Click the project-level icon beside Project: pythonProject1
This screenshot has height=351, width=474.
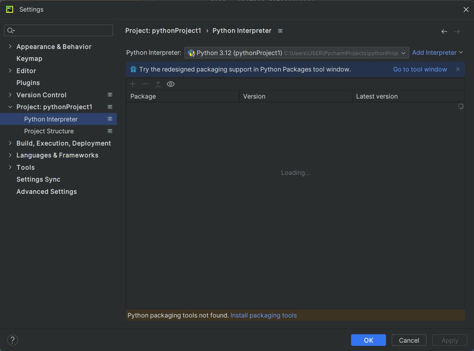coord(110,107)
